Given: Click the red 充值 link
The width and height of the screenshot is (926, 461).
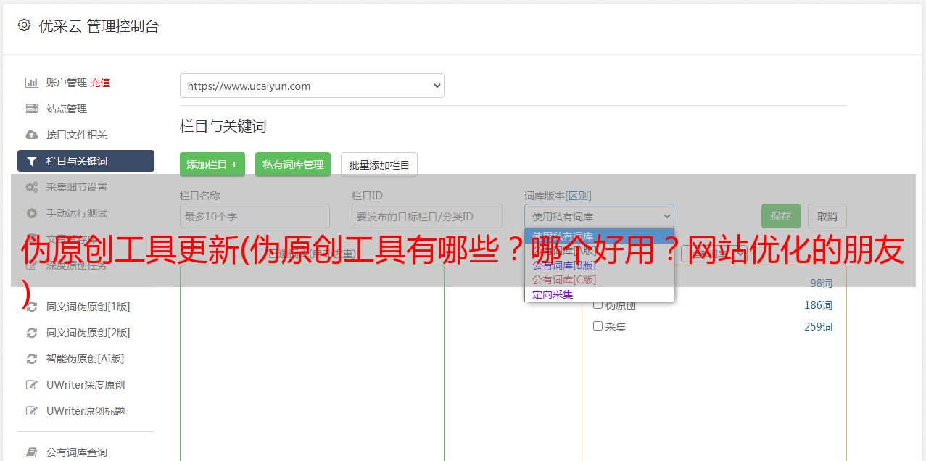Looking at the screenshot, I should coord(100,83).
